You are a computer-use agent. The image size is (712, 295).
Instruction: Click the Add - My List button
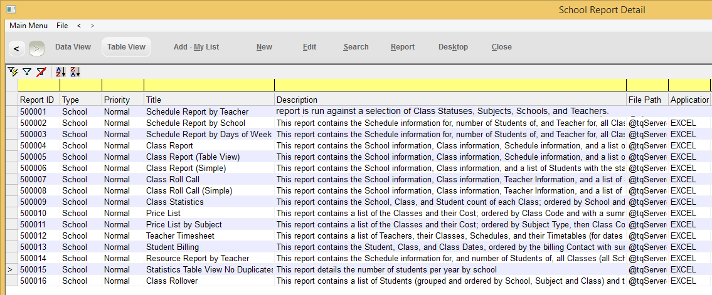point(196,47)
